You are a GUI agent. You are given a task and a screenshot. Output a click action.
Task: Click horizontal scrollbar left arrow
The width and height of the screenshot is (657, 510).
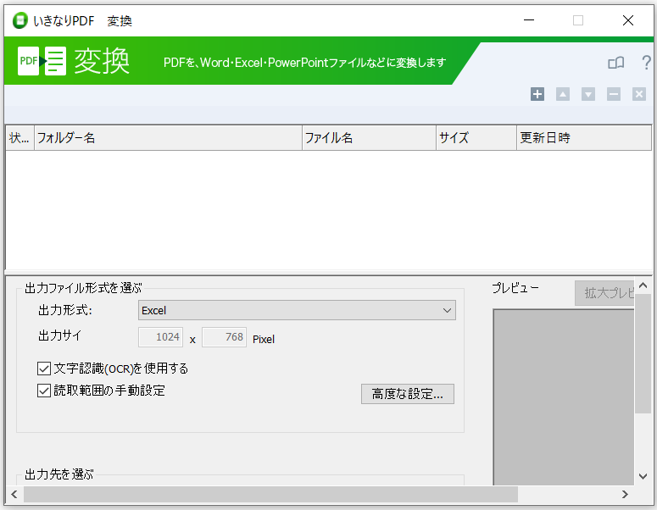tap(14, 495)
